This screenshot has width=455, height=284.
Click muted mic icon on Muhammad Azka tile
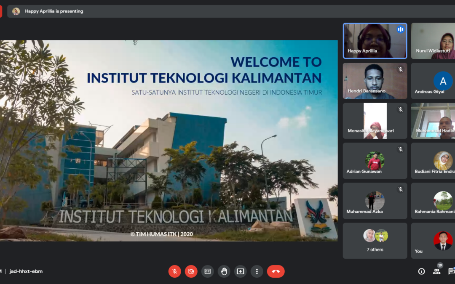[x=401, y=189]
